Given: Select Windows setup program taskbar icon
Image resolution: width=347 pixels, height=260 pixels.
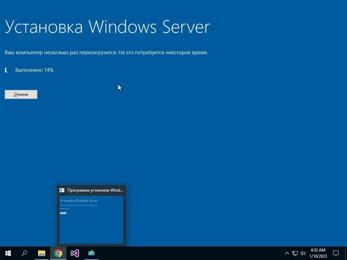Looking at the screenshot, I should click(91, 253).
